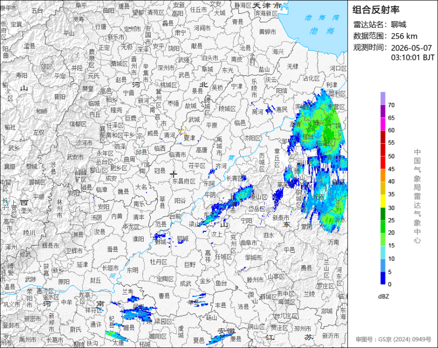This screenshot has height=348, width=438.
Task: Click the 郓城 map label
Action: [x=183, y=238]
